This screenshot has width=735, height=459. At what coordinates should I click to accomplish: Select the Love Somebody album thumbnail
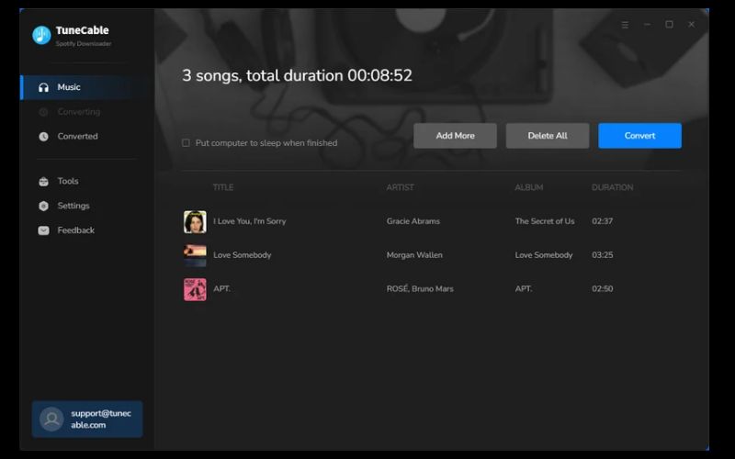tap(195, 255)
